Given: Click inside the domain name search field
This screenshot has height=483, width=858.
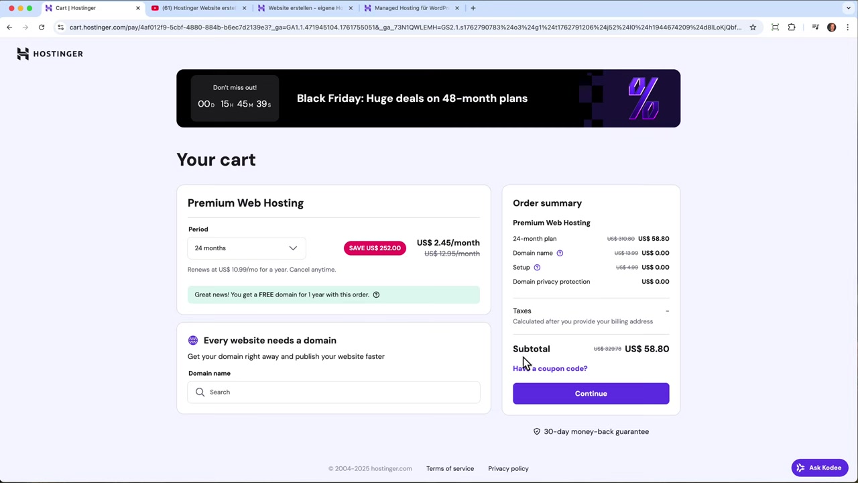Looking at the screenshot, I should click(334, 392).
